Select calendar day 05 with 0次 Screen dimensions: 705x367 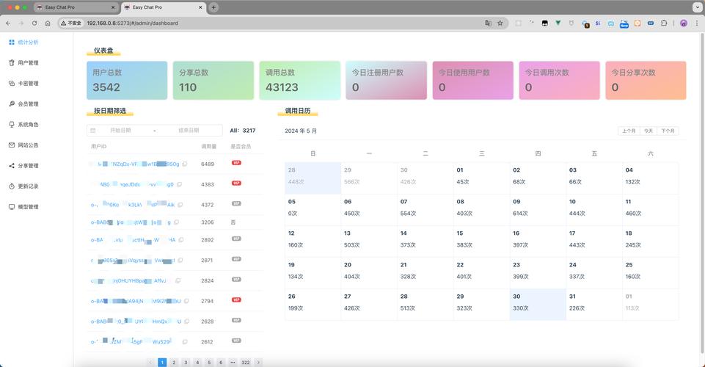[313, 210]
